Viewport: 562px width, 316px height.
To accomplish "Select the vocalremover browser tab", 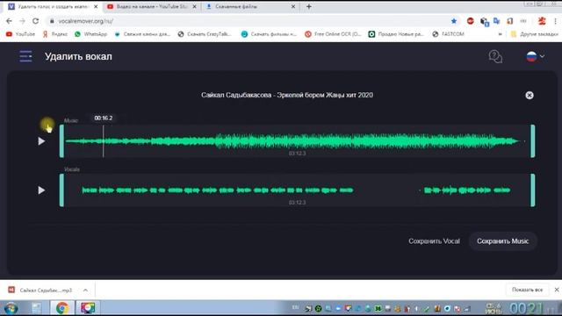I will tap(53, 6).
